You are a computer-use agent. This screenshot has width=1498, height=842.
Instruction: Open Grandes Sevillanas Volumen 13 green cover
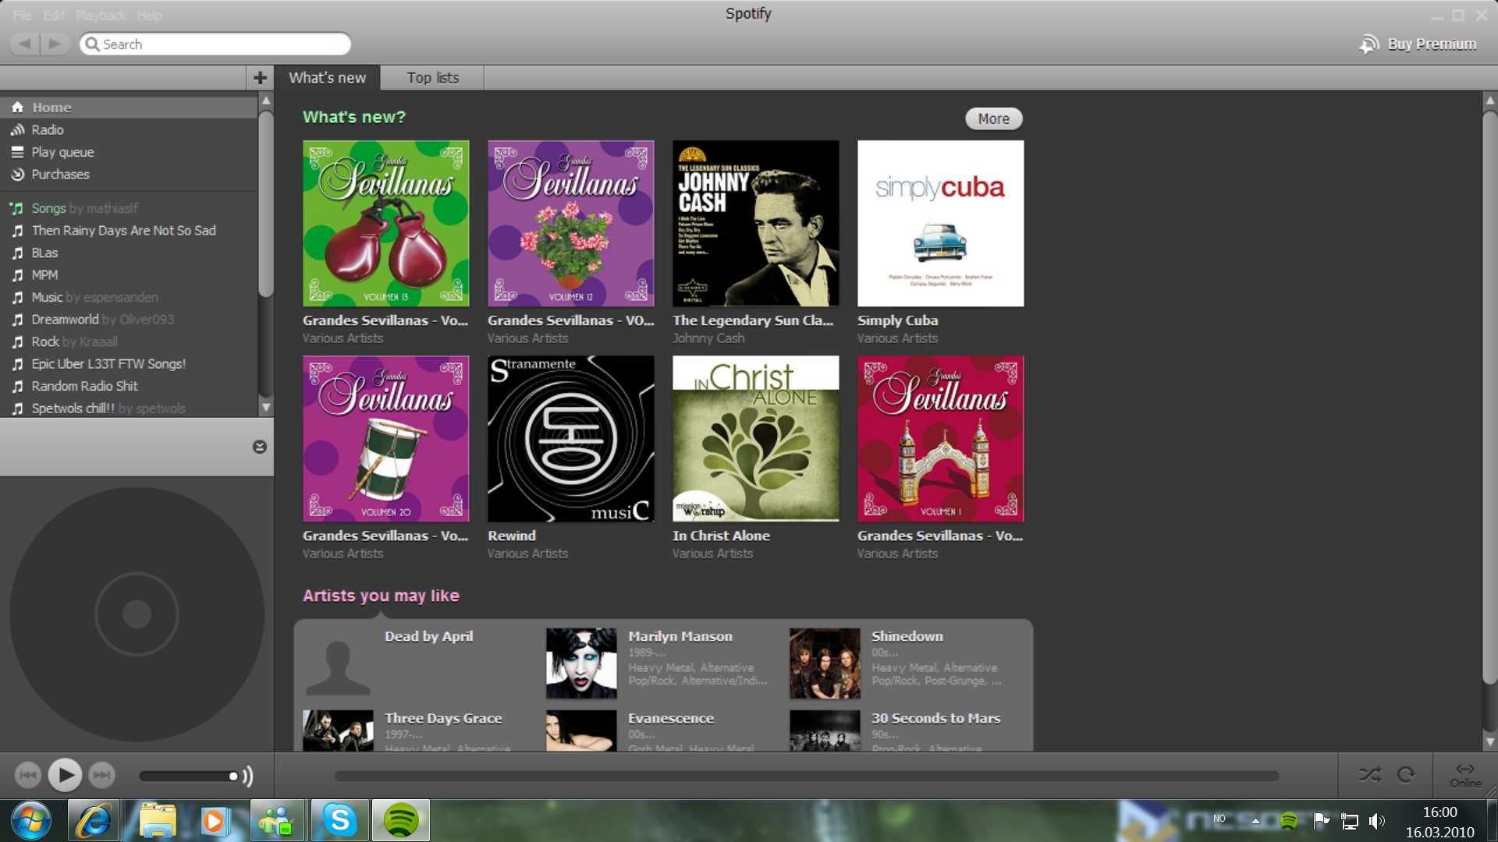tap(386, 223)
